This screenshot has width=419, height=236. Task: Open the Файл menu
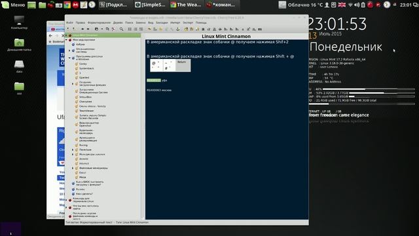tap(69, 23)
